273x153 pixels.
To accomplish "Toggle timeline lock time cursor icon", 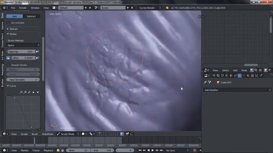I will [63, 150].
